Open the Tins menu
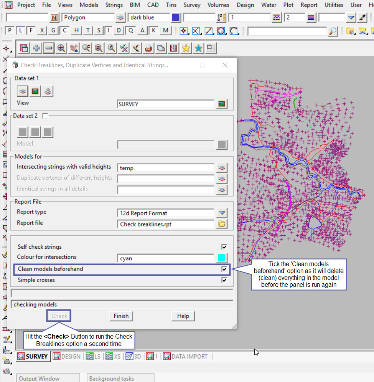This screenshot has height=382, width=374. coord(171,5)
